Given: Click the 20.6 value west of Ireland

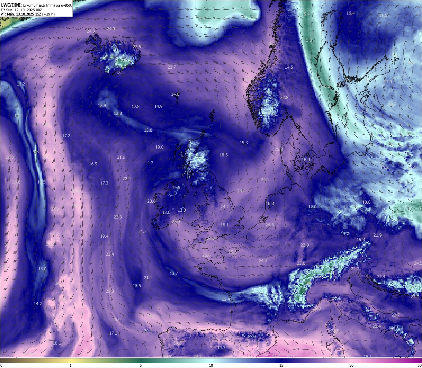Looking at the screenshot, I should [151, 201].
